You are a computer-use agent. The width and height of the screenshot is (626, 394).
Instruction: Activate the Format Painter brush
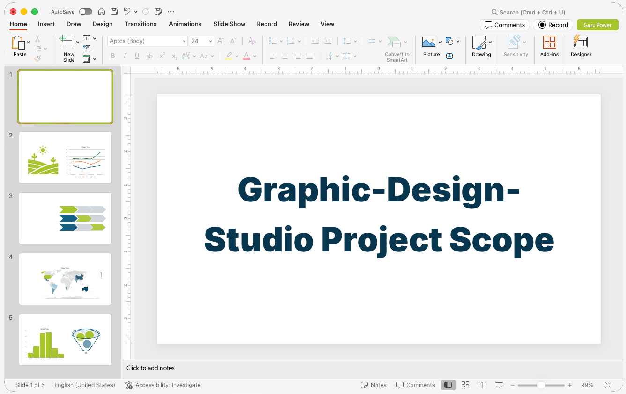tap(37, 58)
